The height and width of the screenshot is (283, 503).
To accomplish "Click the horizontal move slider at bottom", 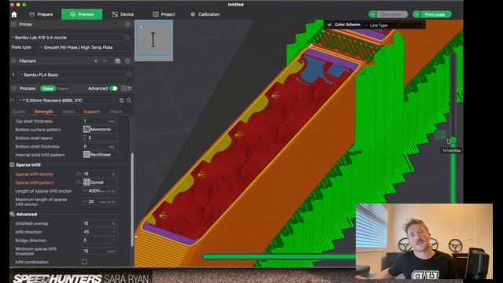I will click(x=279, y=256).
